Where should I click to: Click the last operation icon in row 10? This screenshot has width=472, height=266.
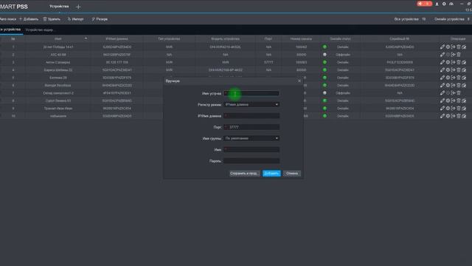coord(464,116)
